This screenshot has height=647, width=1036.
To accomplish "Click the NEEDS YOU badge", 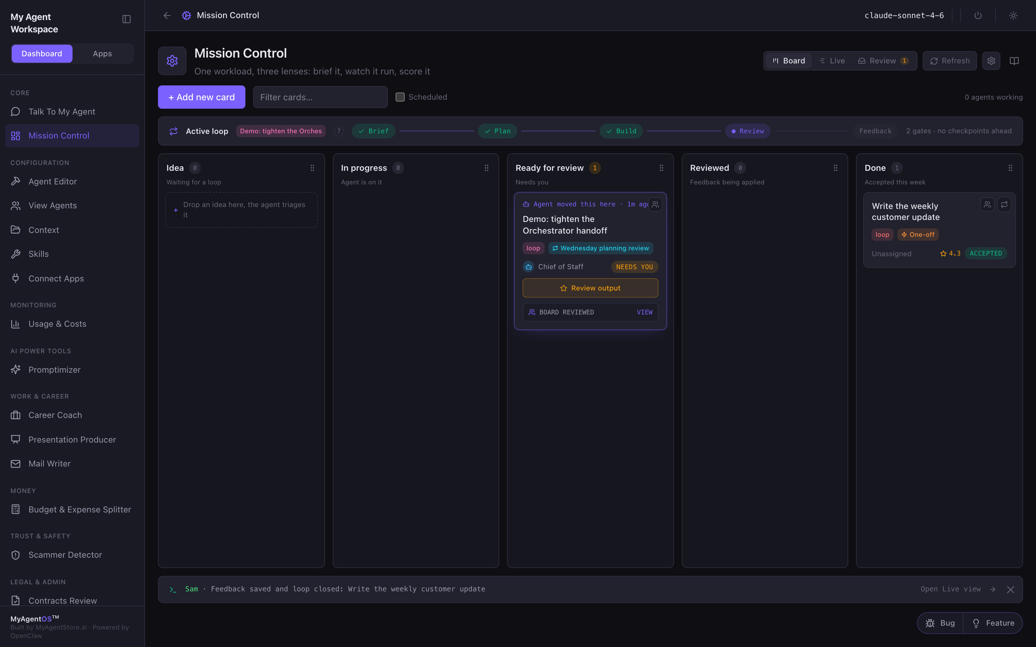I will coord(635,267).
